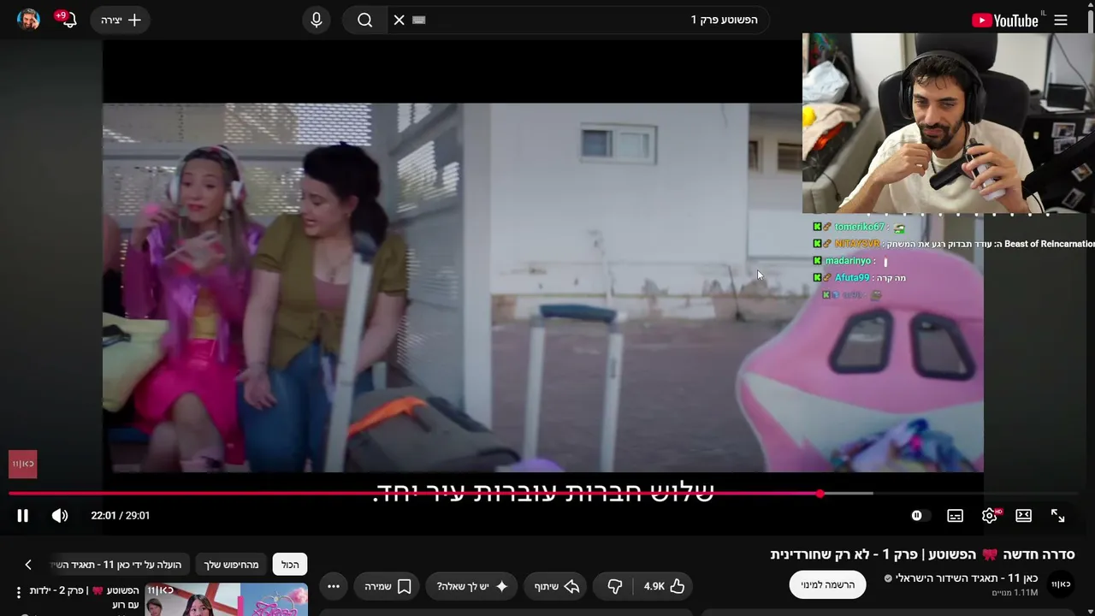Click the chat username madarinyo
This screenshot has height=616, width=1095.
tap(848, 261)
